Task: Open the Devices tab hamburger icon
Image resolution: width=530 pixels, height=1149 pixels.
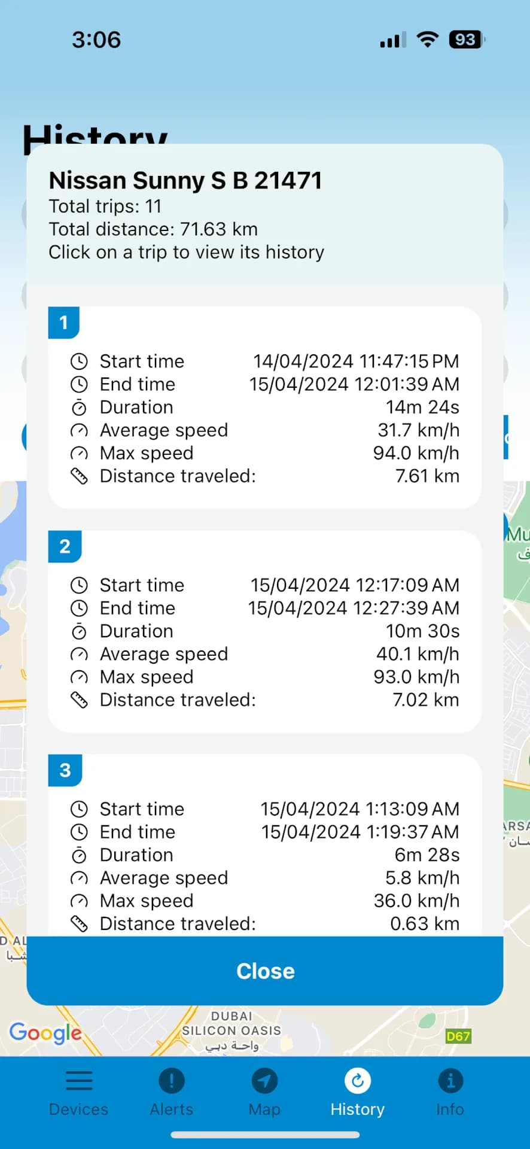Action: (x=79, y=1080)
